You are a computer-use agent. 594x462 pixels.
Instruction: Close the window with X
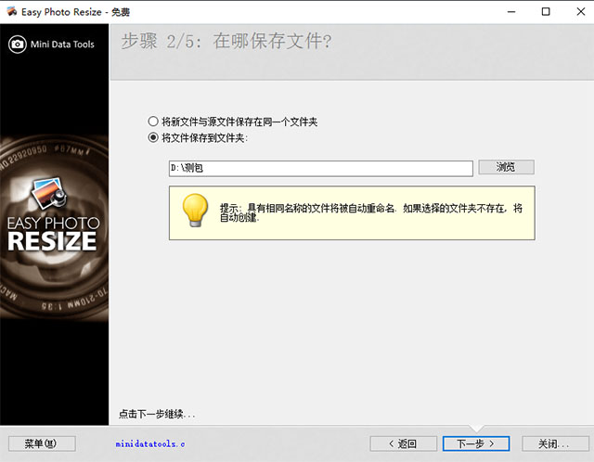[581, 12]
